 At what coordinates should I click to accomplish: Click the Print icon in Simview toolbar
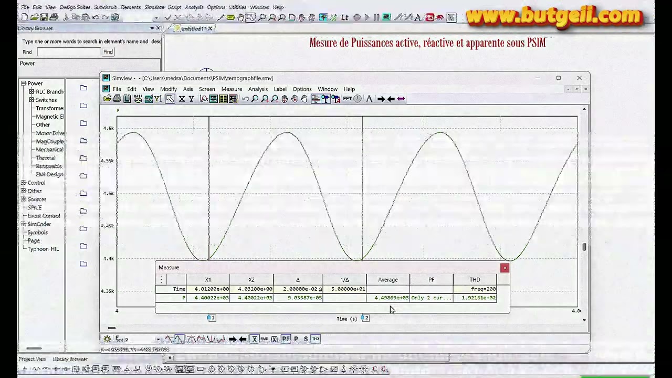(x=117, y=99)
